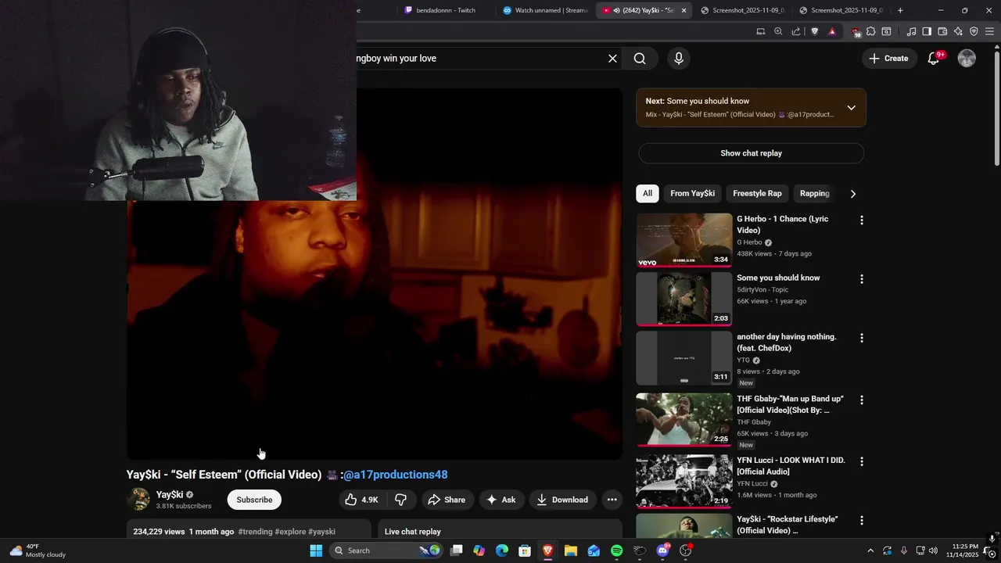
Task: Select the From Yay$ki chip
Action: coord(692,194)
